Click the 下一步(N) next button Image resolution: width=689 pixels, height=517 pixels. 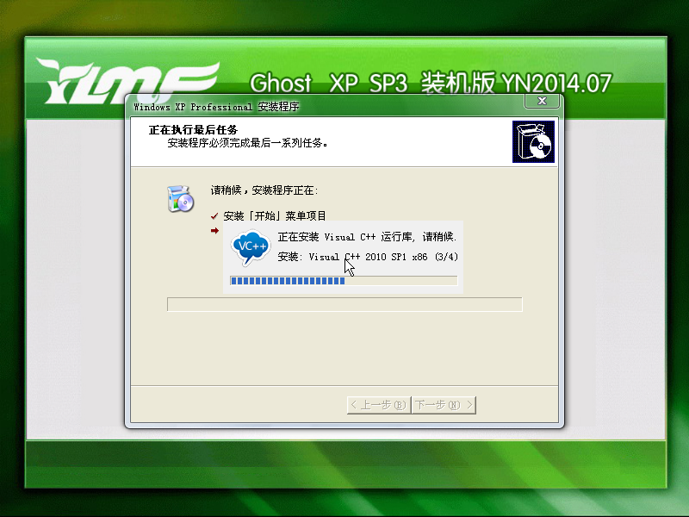pyautogui.click(x=444, y=405)
